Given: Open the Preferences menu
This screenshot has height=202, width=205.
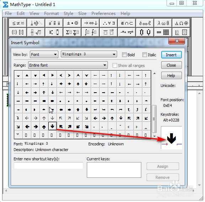Looking at the screenshot, I should [x=104, y=14].
